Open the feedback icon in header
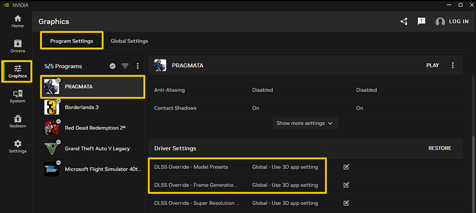Viewport: 476px width, 213px height. pyautogui.click(x=421, y=21)
